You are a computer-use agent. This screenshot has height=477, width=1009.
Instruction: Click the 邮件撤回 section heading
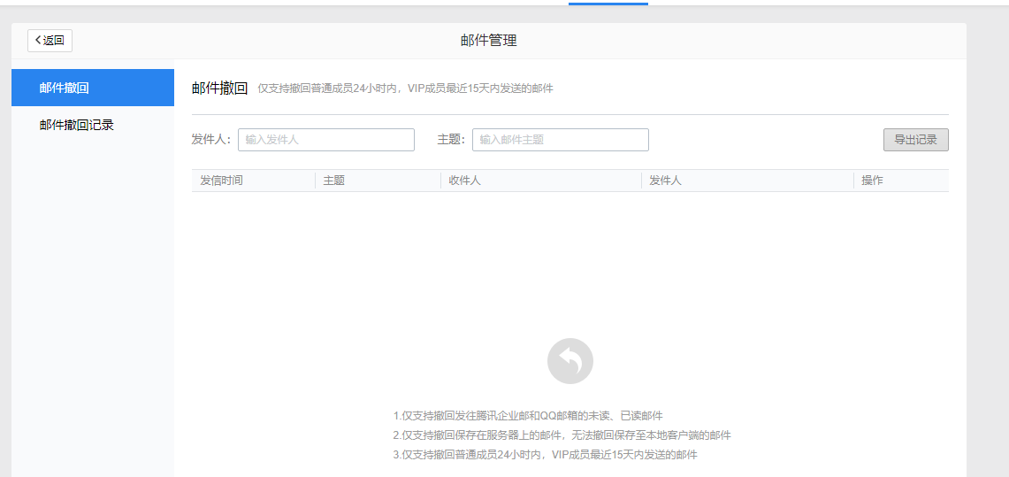[219, 88]
